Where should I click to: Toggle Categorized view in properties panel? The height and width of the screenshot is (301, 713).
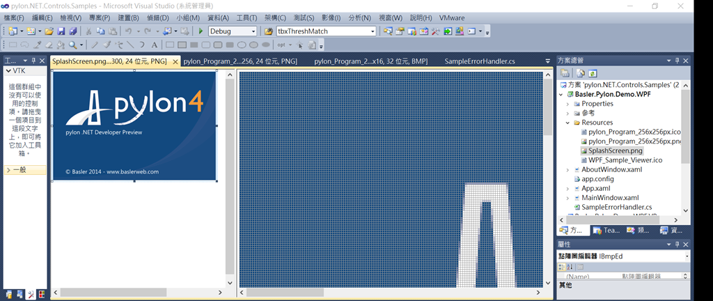click(562, 267)
